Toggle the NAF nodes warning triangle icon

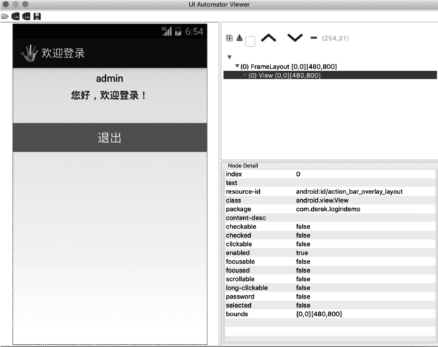pos(240,37)
